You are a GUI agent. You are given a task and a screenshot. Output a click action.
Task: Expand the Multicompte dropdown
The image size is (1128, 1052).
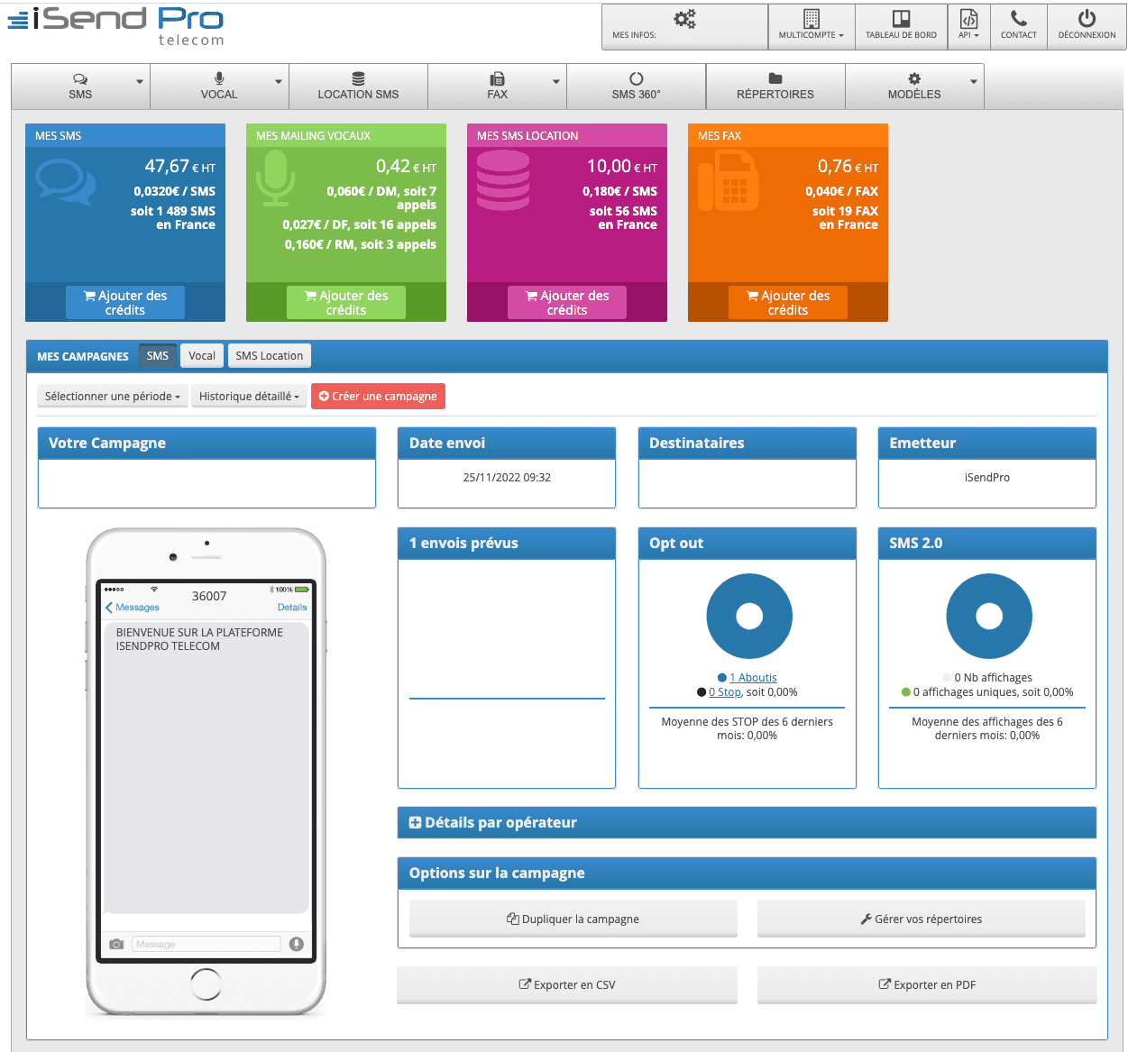coord(811,26)
